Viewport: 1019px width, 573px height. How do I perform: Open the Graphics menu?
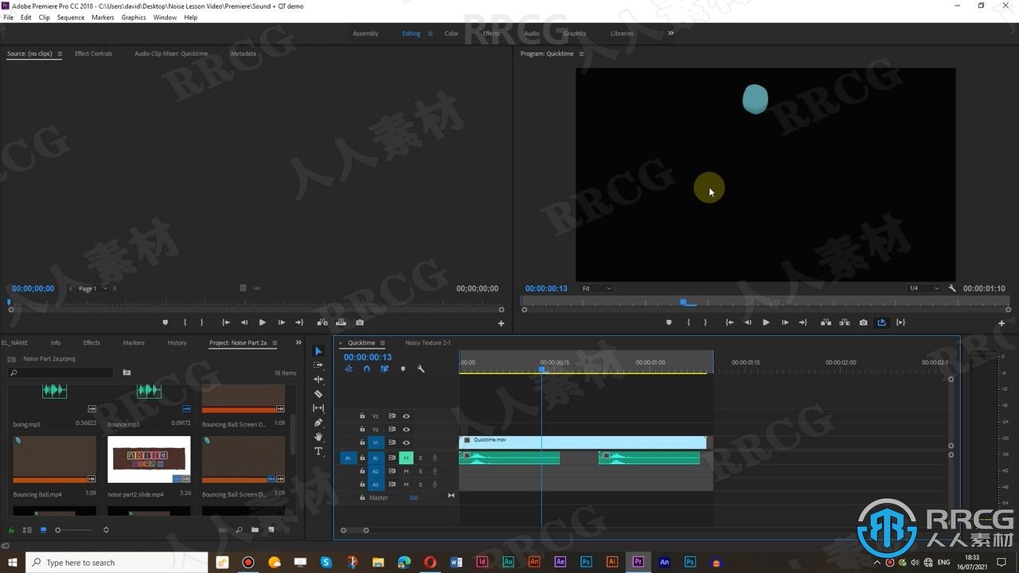click(x=133, y=18)
